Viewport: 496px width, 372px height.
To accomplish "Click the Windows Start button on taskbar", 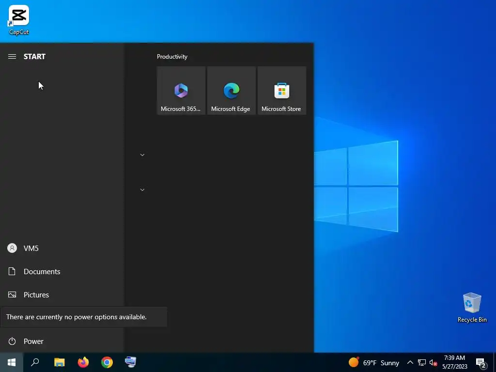I will [x=12, y=362].
